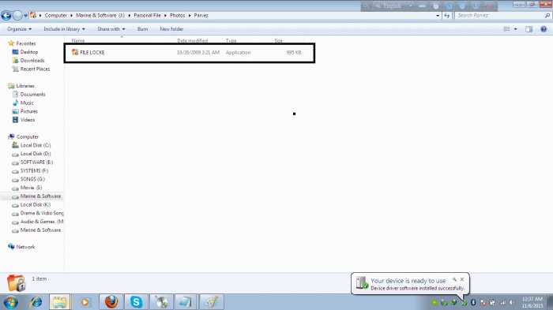Click the search magnifier icon

tap(547, 16)
